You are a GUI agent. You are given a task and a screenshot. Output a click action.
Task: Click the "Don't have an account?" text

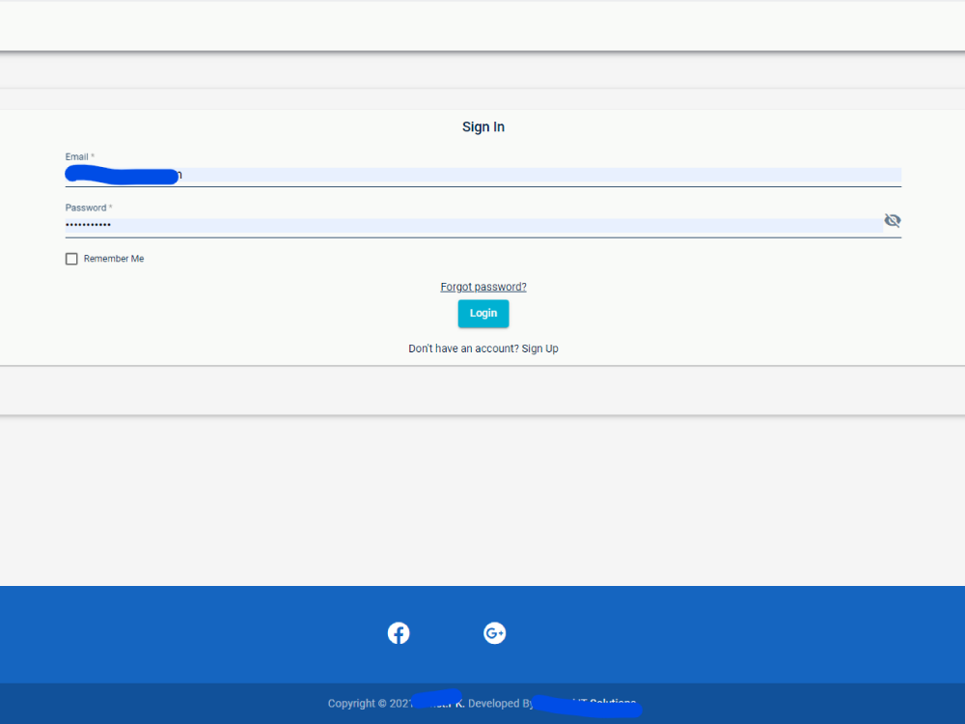pos(463,348)
